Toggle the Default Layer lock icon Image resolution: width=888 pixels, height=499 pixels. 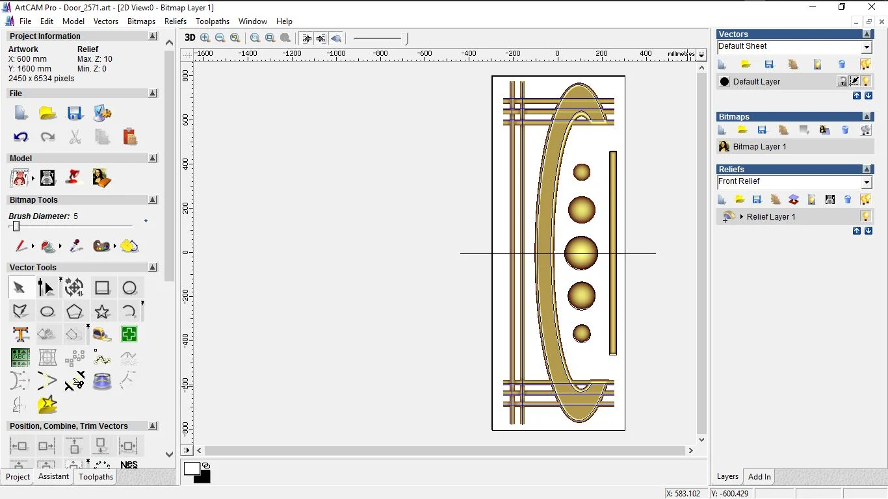click(842, 81)
